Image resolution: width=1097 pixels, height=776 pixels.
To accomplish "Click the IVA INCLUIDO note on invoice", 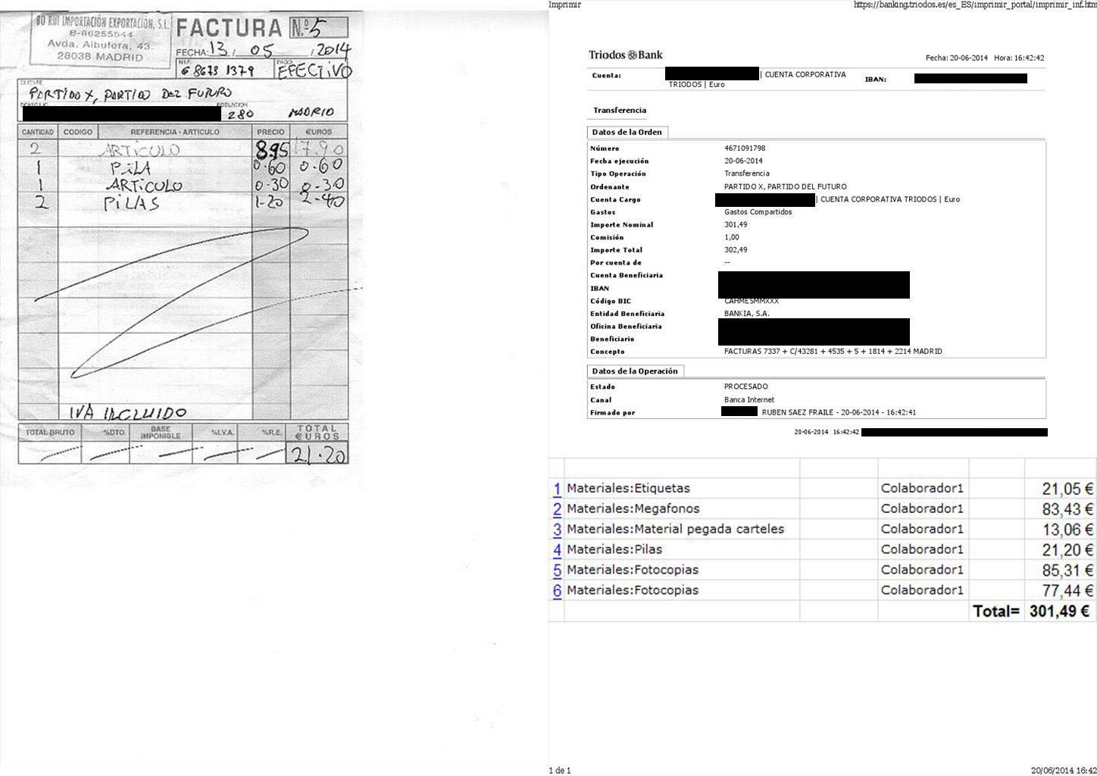I will (x=128, y=413).
